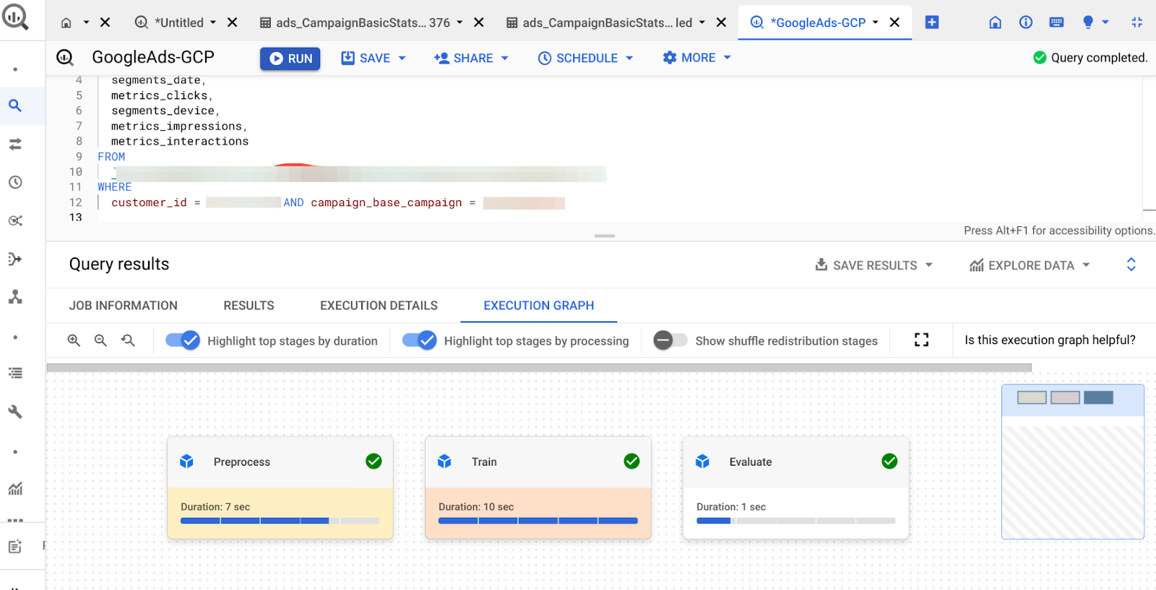Open list icon in left sidebar
The image size is (1156, 590).
[x=15, y=373]
